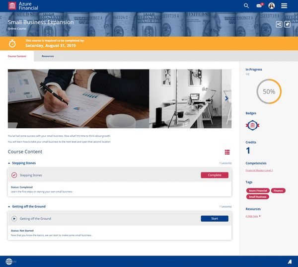Click the pin course icon
The image size is (298, 267).
pos(287,24)
